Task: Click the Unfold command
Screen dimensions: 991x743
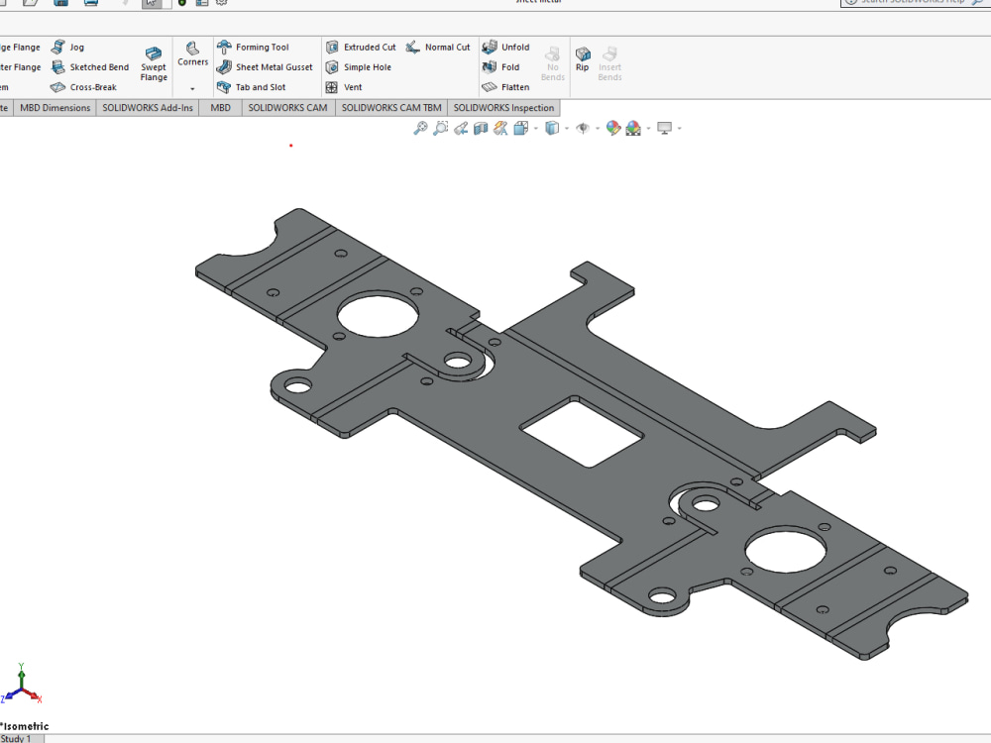Action: coord(506,47)
